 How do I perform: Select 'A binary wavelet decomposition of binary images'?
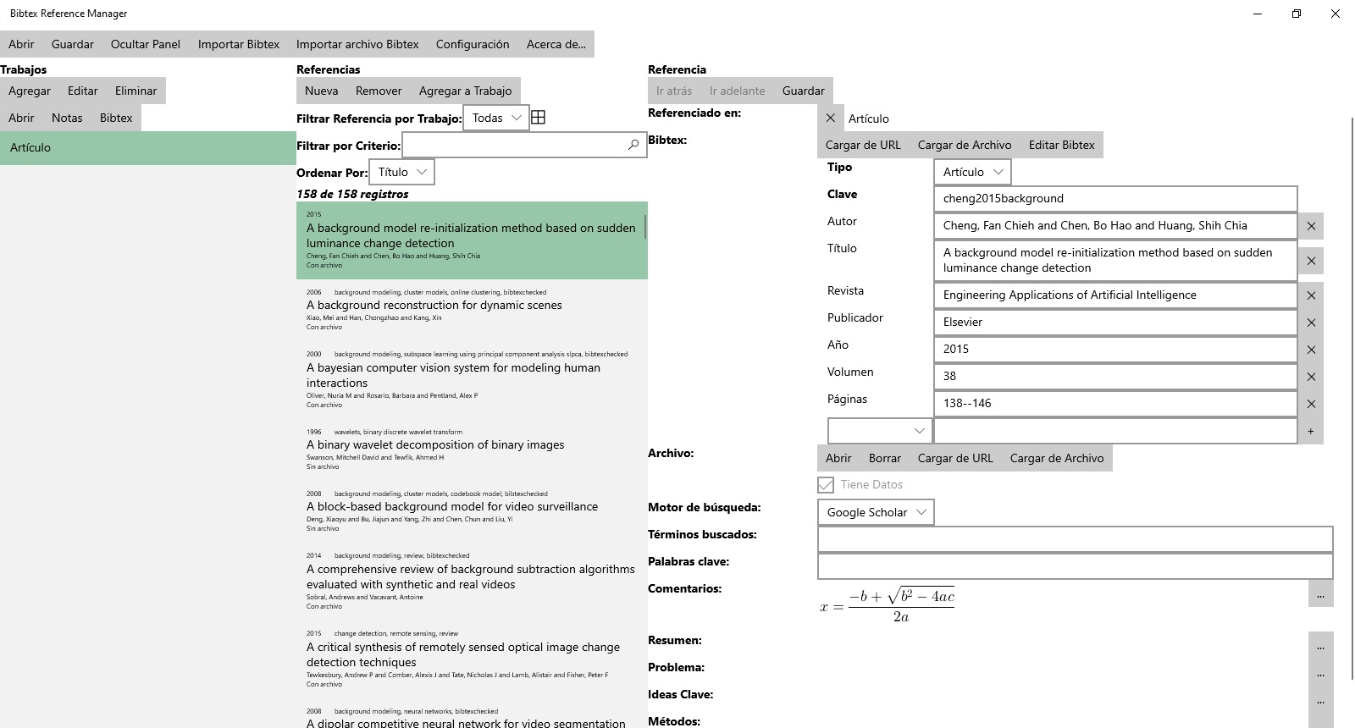point(472,449)
